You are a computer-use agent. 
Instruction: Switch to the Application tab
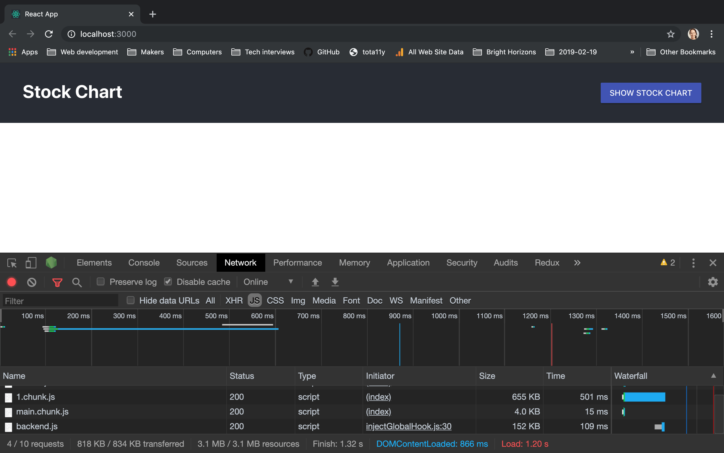pyautogui.click(x=408, y=263)
